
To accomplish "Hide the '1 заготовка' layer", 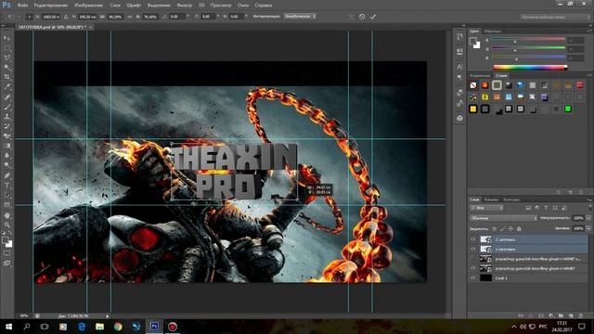I will pyautogui.click(x=472, y=250).
